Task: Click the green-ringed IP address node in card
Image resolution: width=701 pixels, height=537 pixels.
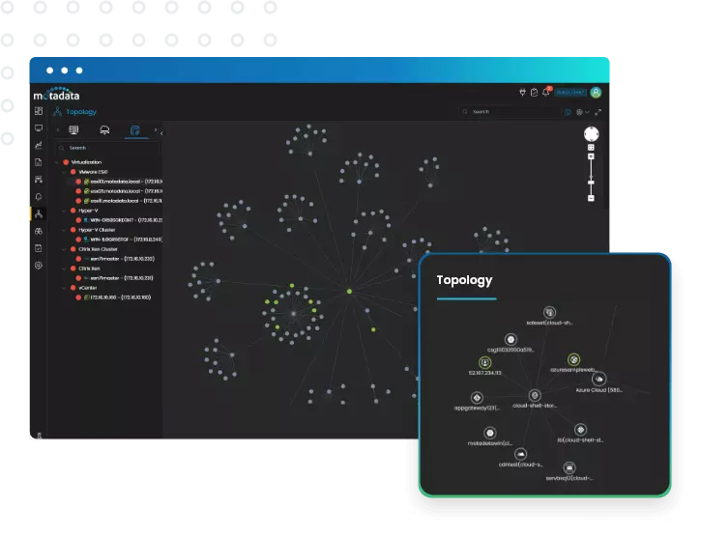Action: 484,362
